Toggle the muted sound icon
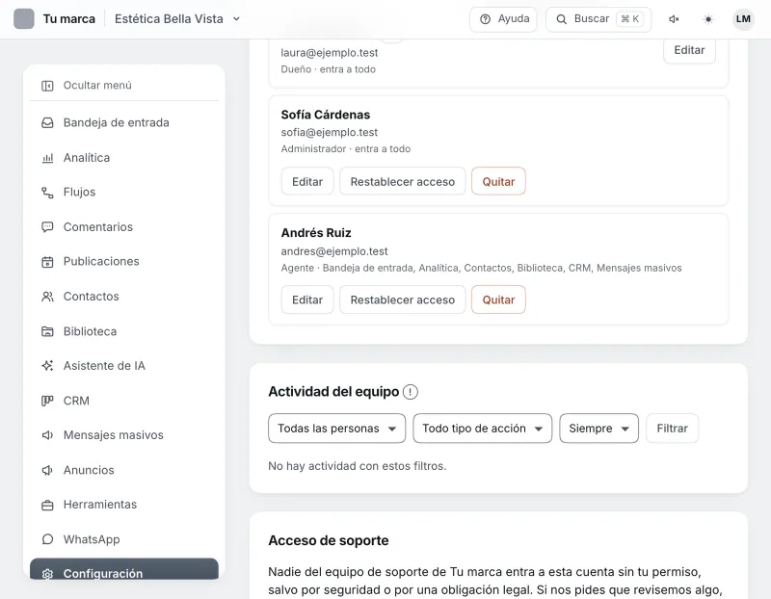This screenshot has width=771, height=599. click(674, 19)
